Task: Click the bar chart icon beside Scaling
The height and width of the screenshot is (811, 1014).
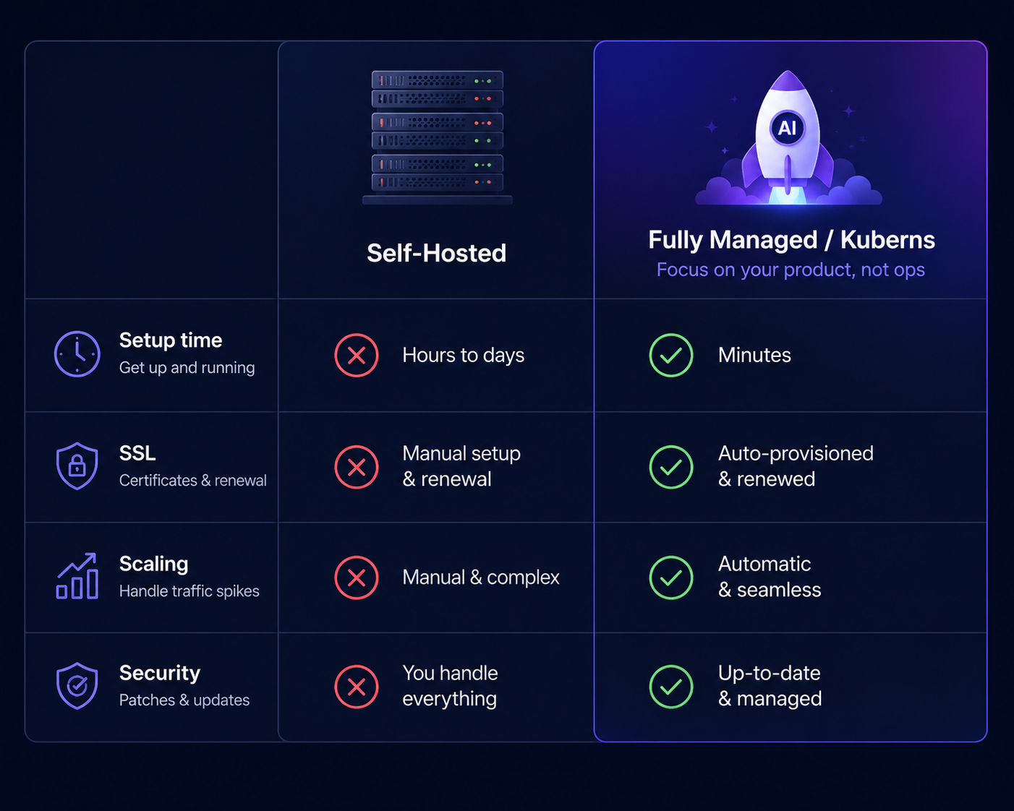Action: coord(77,576)
